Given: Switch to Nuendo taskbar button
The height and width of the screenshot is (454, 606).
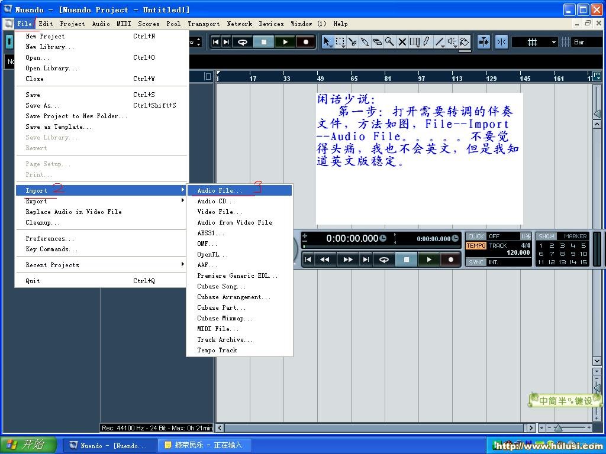Looking at the screenshot, I should point(109,446).
